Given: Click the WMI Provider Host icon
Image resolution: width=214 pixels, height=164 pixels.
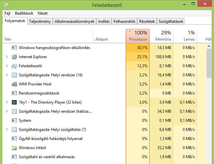Looking at the screenshot, I should pyautogui.click(x=14, y=84).
